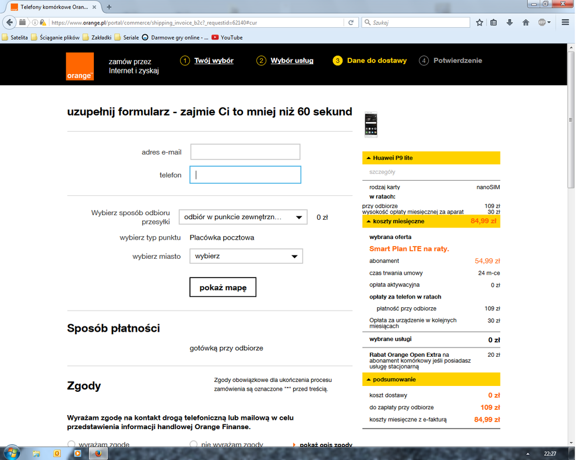Open the Firefox downloads arrow icon

coord(510,22)
